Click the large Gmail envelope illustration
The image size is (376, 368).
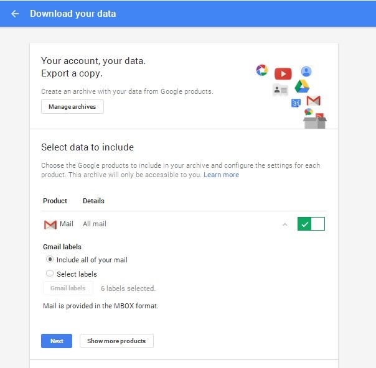click(314, 101)
